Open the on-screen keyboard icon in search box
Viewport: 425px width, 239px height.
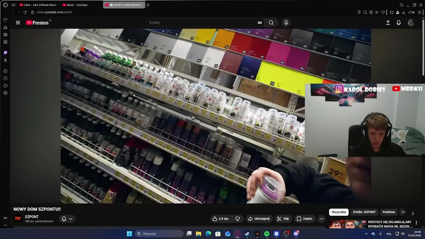tap(260, 23)
